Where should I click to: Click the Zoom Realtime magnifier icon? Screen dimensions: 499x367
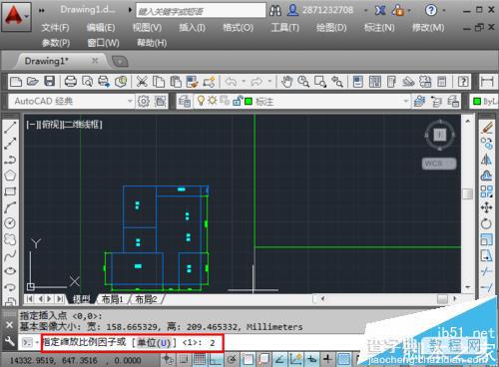tap(303, 82)
